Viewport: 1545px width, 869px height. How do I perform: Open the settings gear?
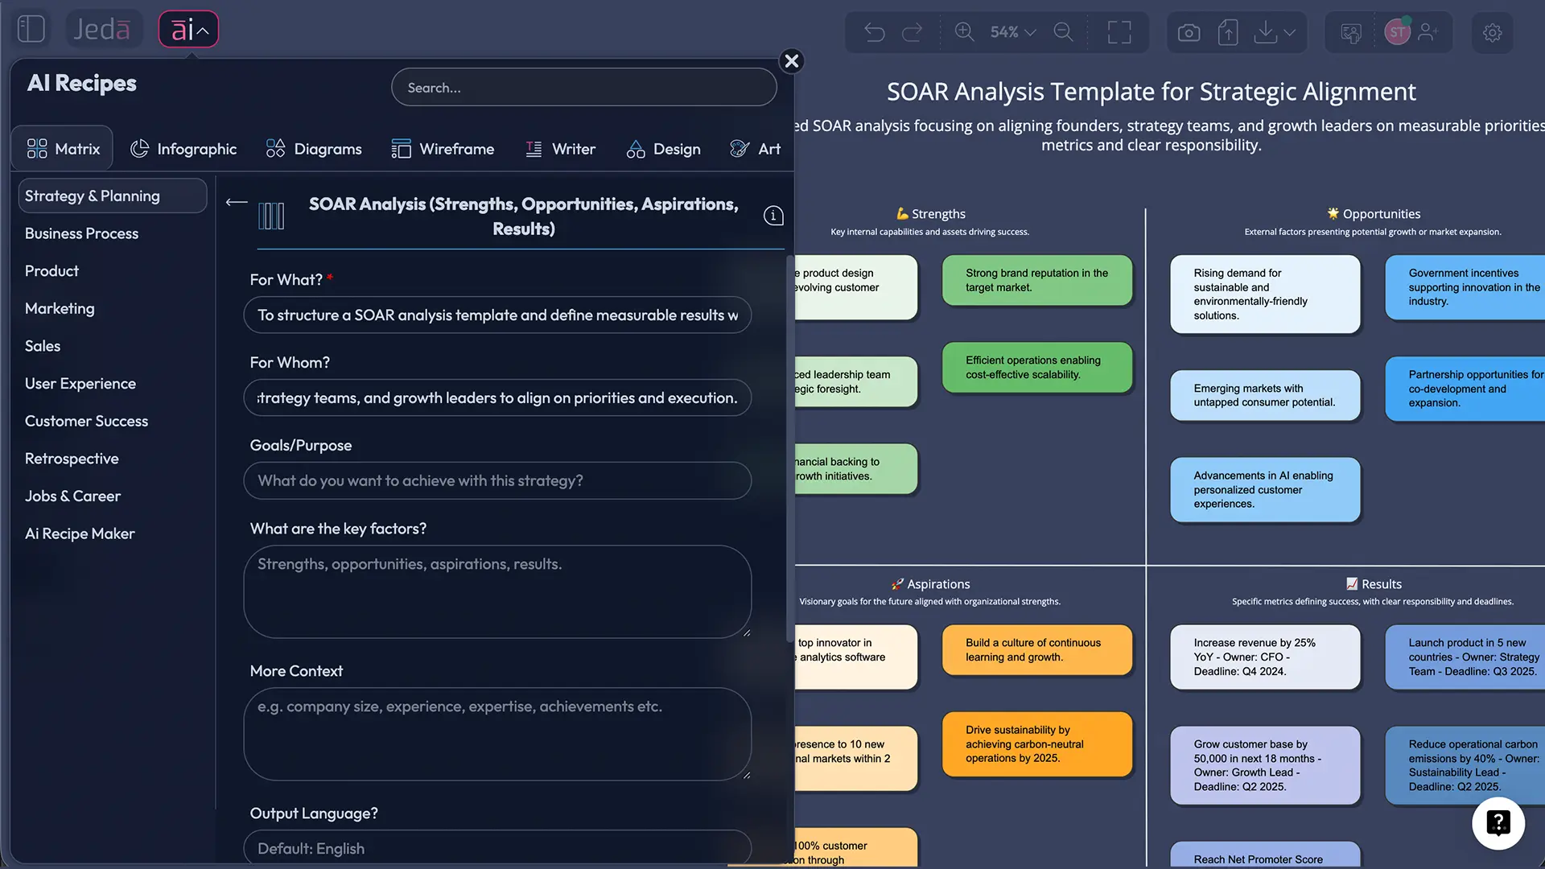1493,32
